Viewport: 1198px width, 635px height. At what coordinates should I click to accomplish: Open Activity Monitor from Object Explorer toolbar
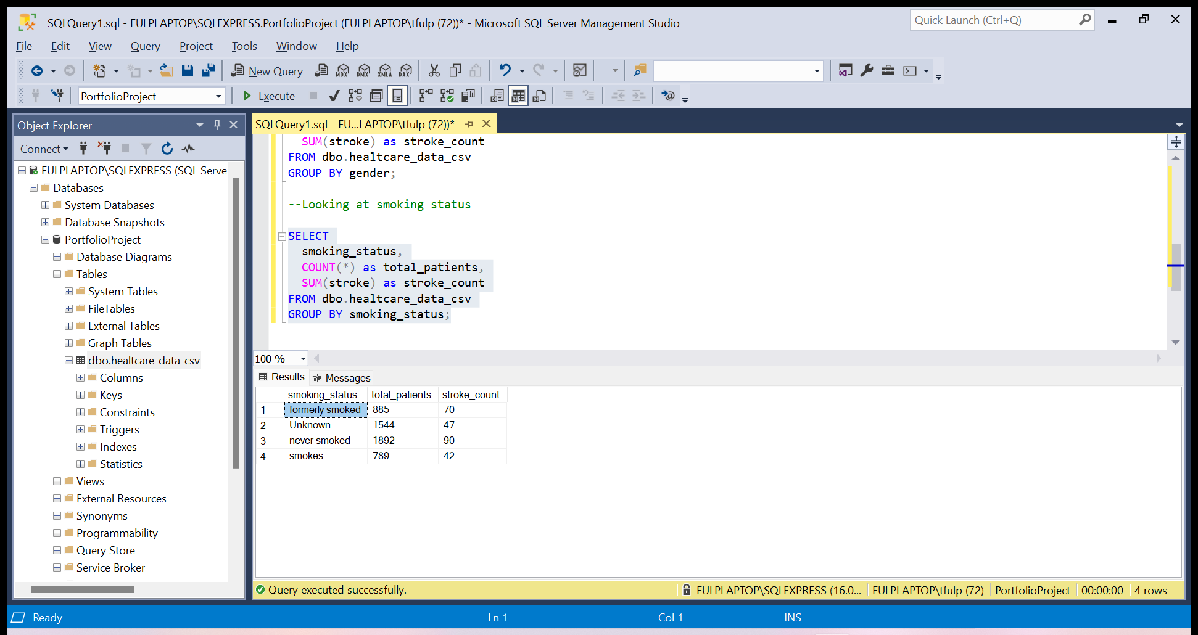pos(189,148)
